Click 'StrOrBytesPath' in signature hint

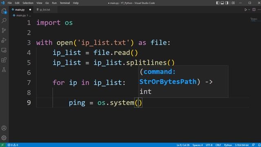pos(168,82)
